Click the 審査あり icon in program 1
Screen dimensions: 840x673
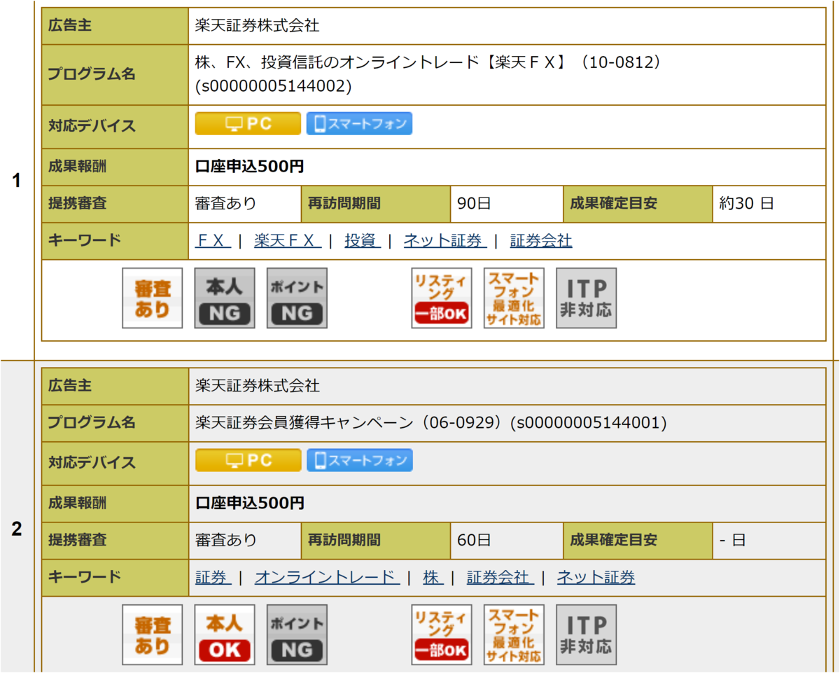pyautogui.click(x=153, y=298)
